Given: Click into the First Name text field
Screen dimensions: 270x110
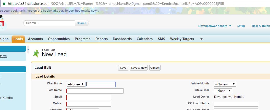Looking at the screenshot, I should coord(101,84).
